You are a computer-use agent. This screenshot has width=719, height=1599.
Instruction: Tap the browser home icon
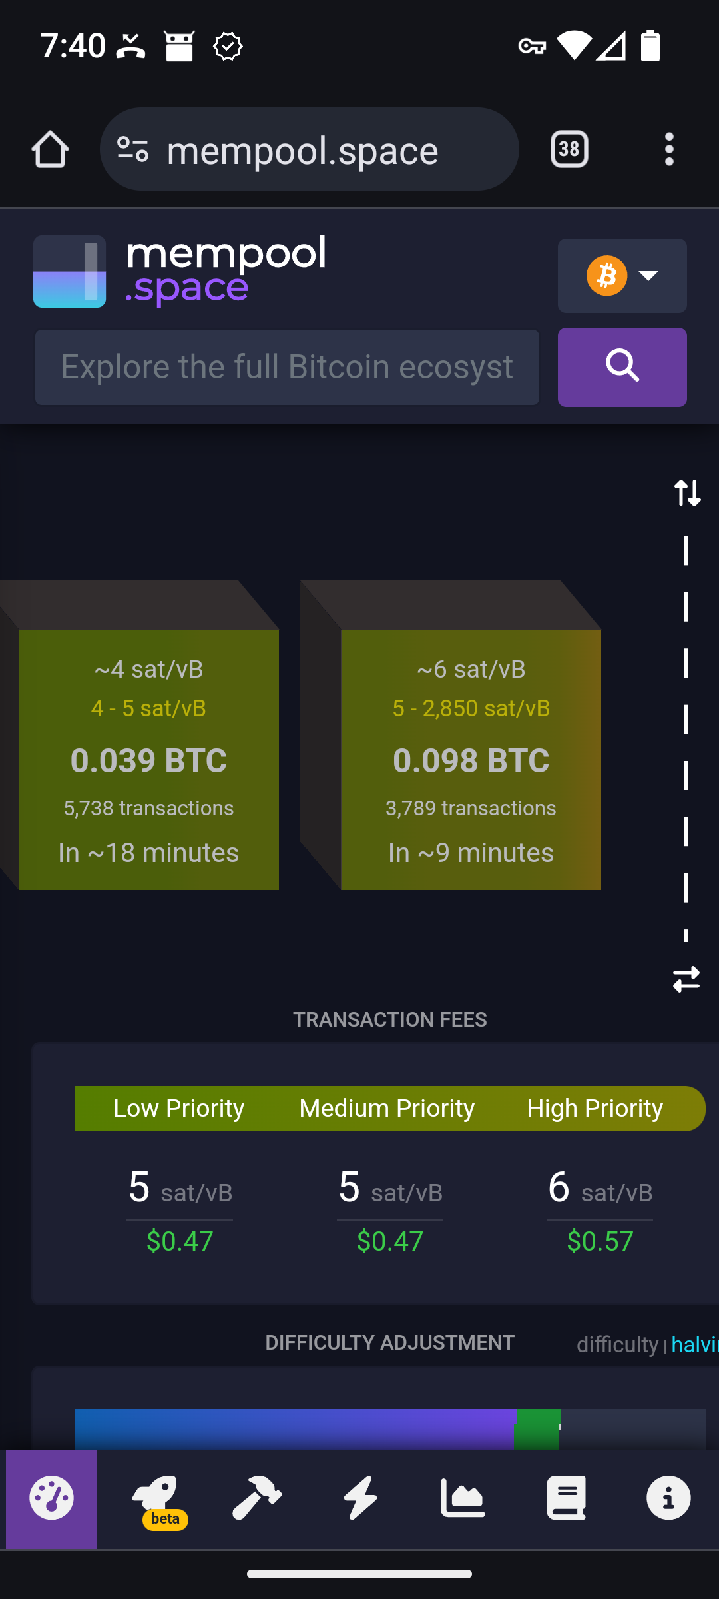[x=50, y=149]
